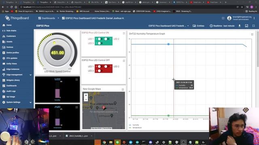The image size is (259, 145).
Task: Bookmark page with star icon
Action: click(x=242, y=7)
